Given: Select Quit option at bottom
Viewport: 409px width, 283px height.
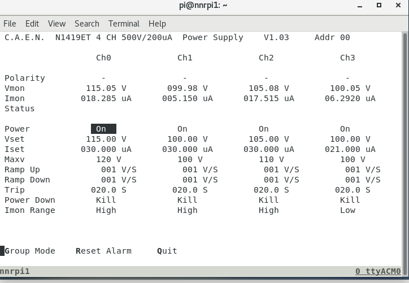Looking at the screenshot, I should pyautogui.click(x=167, y=251).
